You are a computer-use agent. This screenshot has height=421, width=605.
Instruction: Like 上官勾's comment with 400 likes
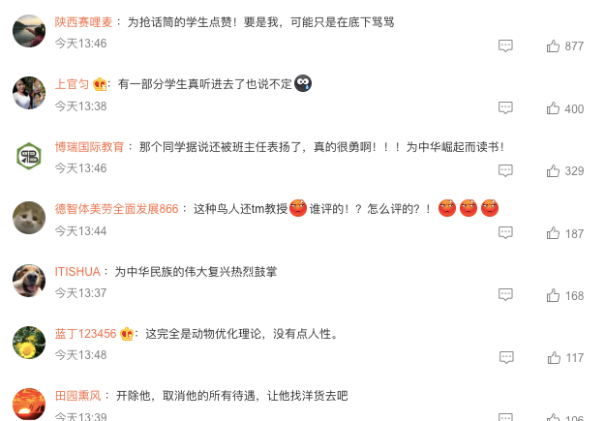coord(553,108)
